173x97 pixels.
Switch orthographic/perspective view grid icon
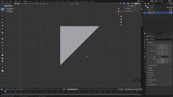(x=121, y=25)
